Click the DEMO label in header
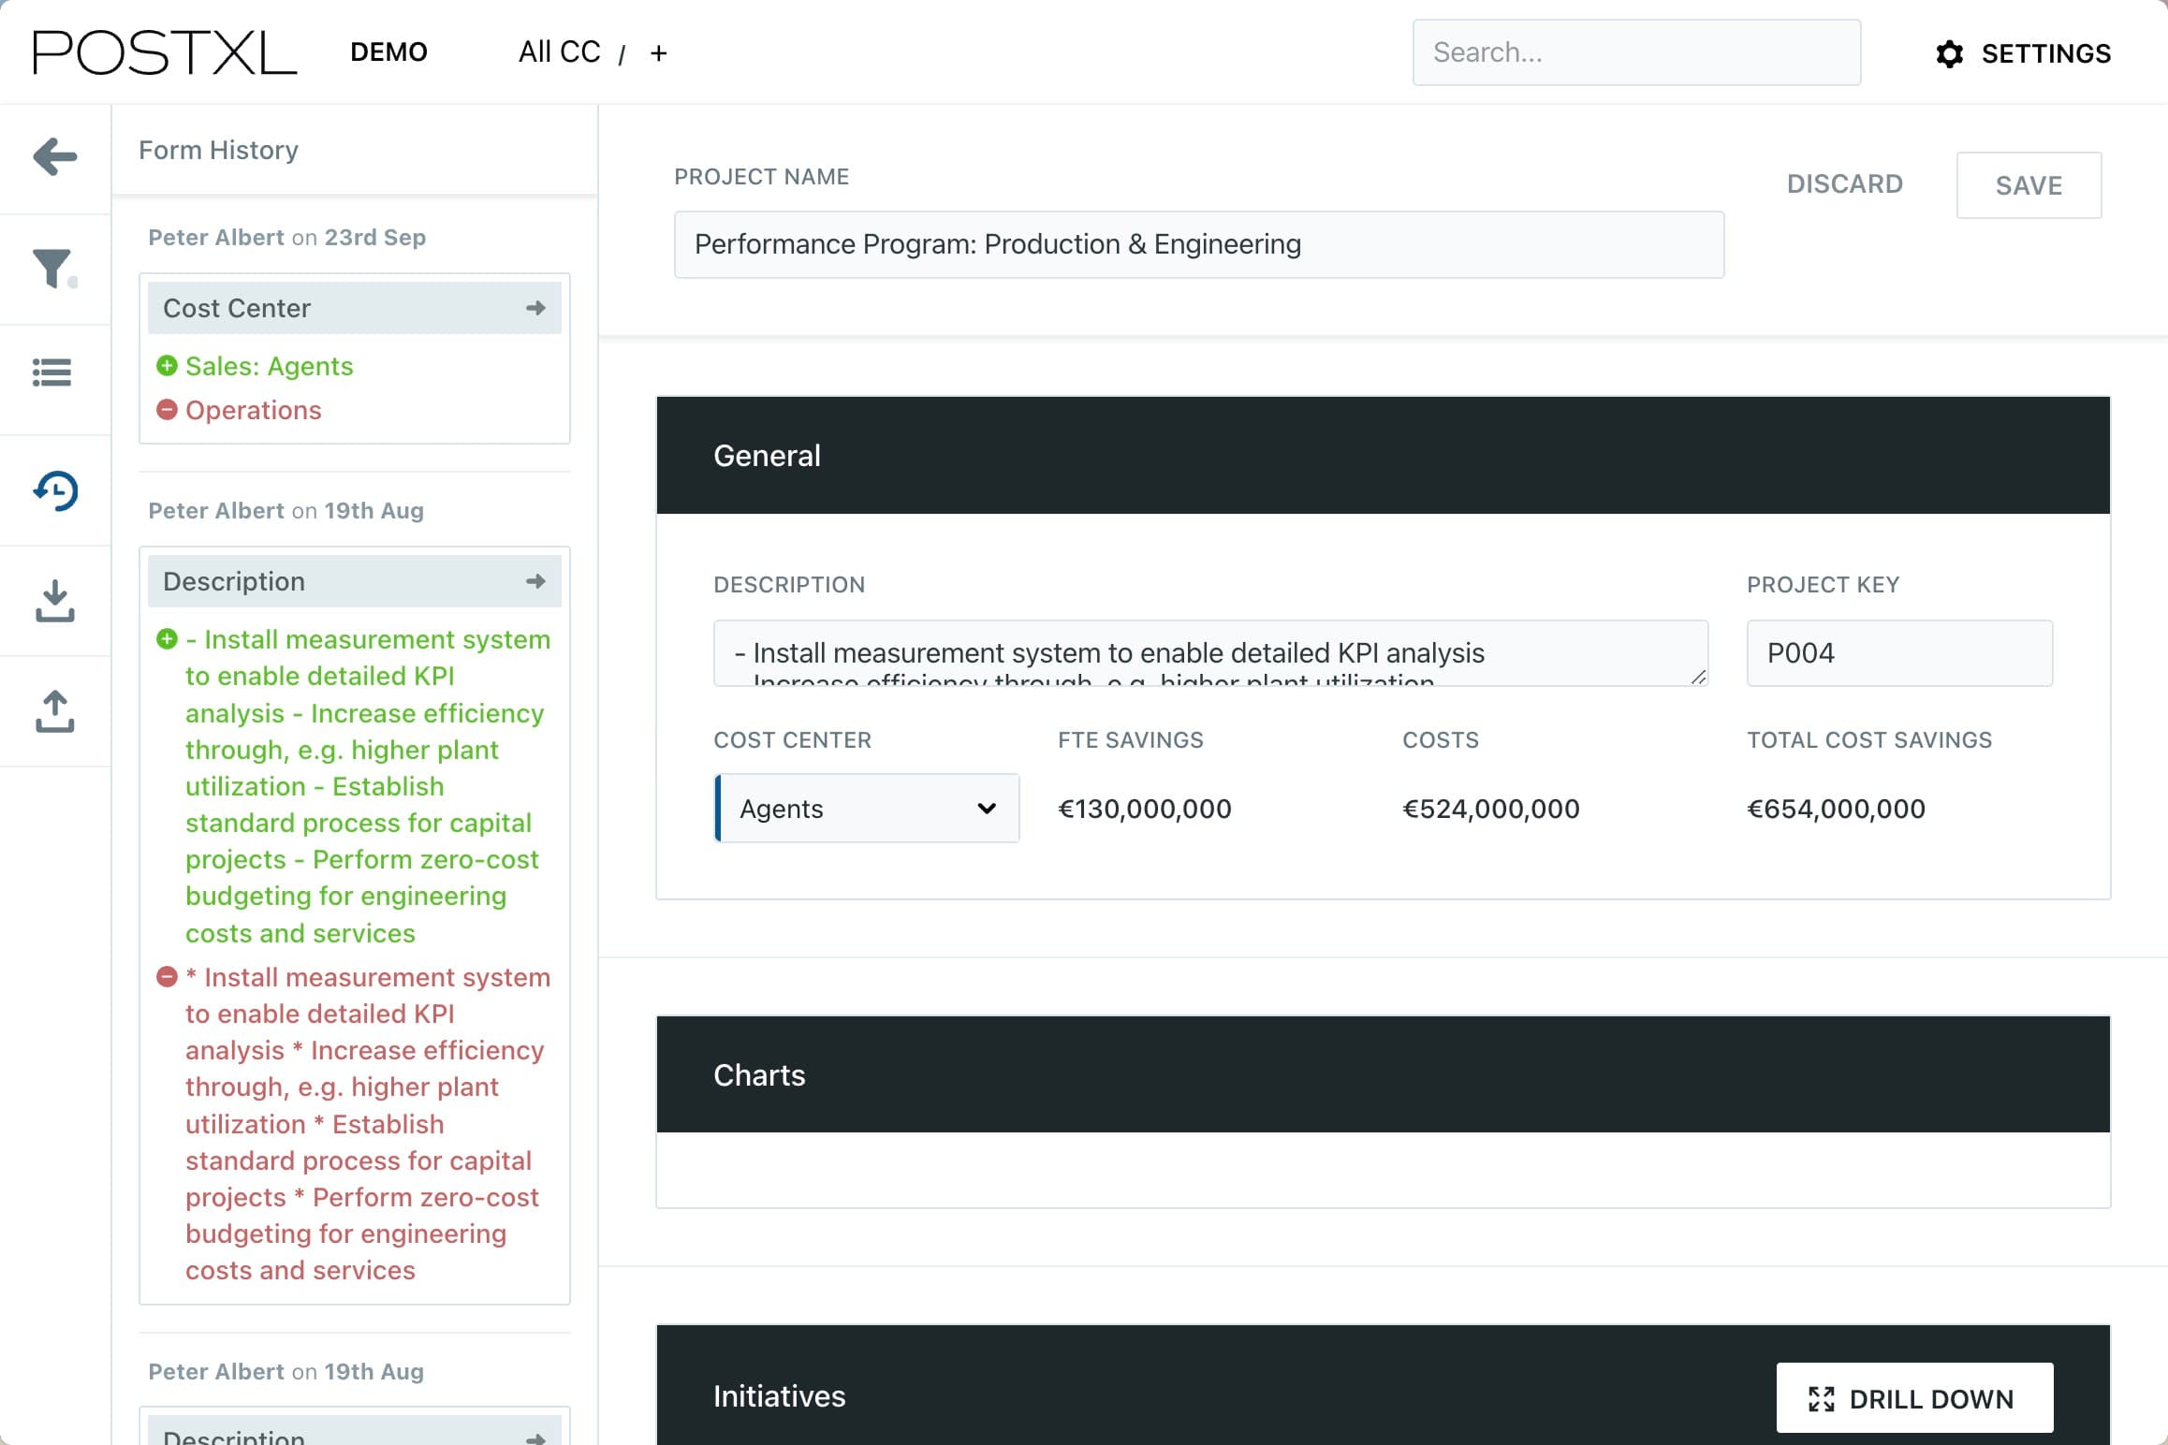This screenshot has width=2168, height=1445. [x=388, y=52]
